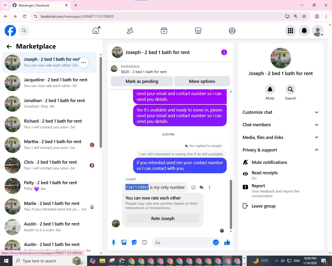Toggle Read receipts setting

[280, 175]
